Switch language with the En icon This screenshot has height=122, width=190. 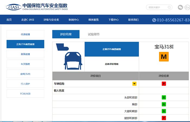tap(187, 7)
